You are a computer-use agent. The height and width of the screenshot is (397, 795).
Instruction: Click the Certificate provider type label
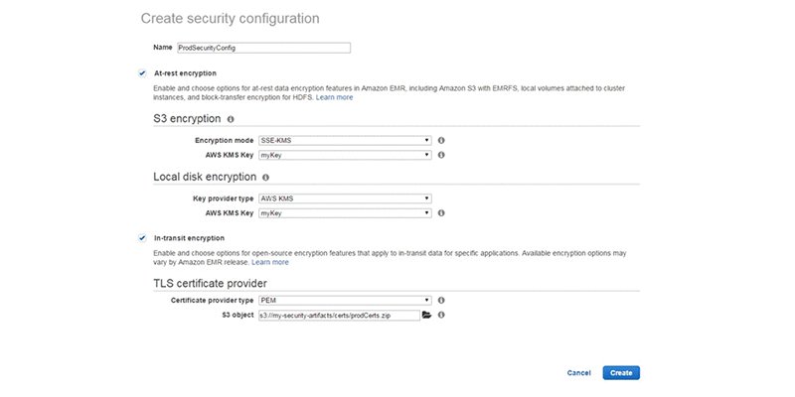(x=212, y=301)
